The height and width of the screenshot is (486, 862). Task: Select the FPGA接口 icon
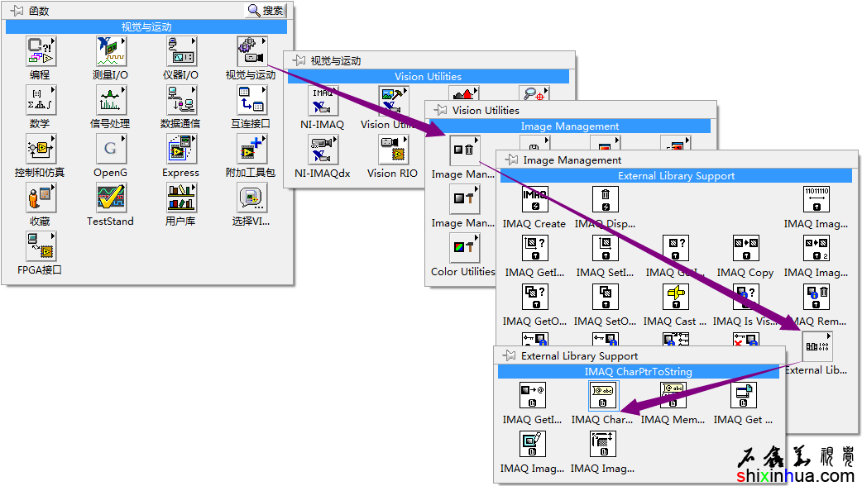click(x=40, y=247)
